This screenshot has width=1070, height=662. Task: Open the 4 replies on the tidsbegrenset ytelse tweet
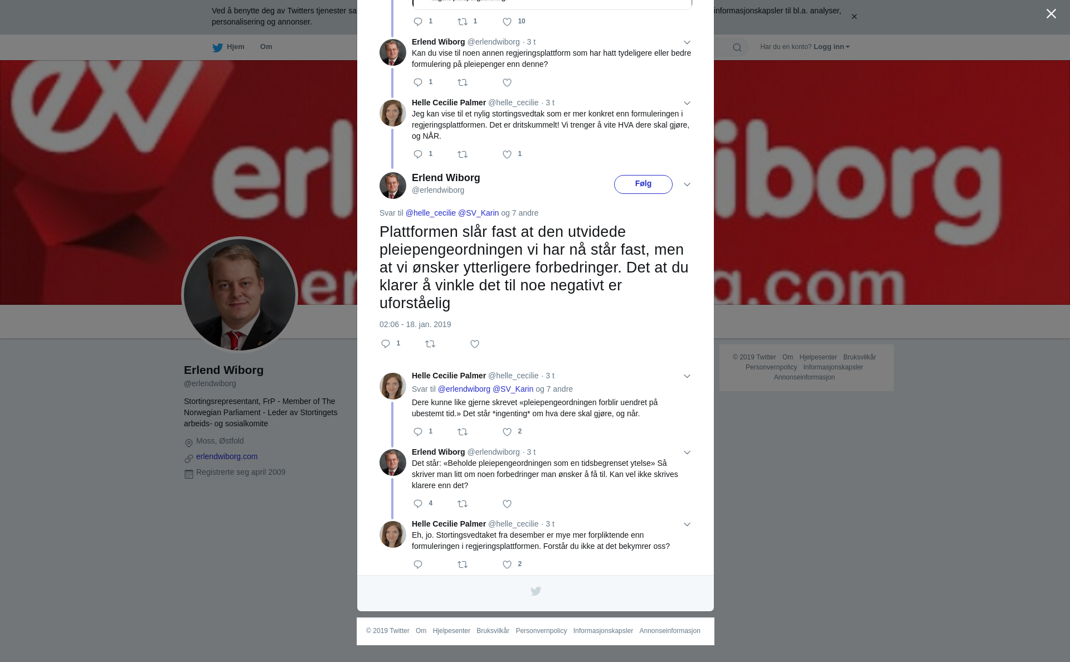coord(423,504)
